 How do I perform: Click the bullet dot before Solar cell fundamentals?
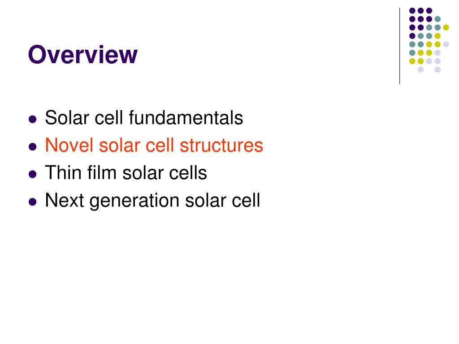[x=32, y=119]
